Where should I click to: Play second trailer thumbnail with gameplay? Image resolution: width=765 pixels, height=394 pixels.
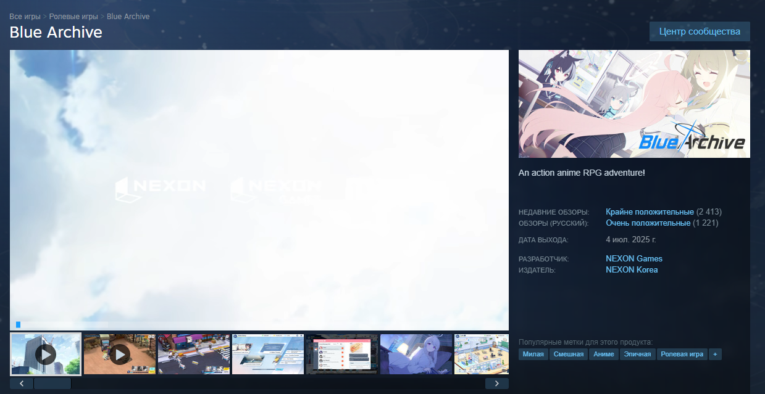pos(120,354)
